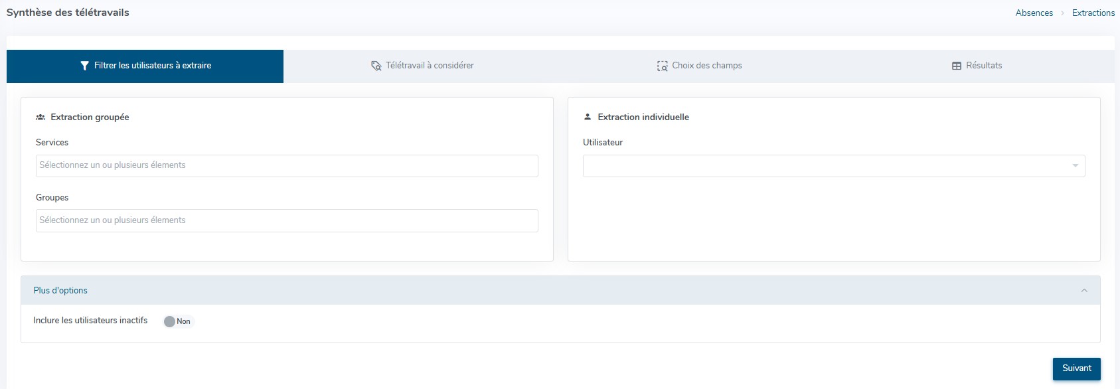
Task: Open the Résultats tab
Action: [983, 66]
